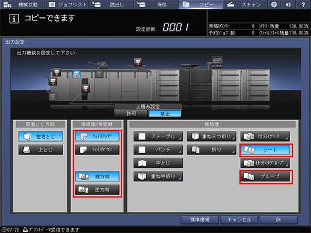Select フェイスアップ output
The width and height of the screenshot is (311, 233).
[97, 136]
